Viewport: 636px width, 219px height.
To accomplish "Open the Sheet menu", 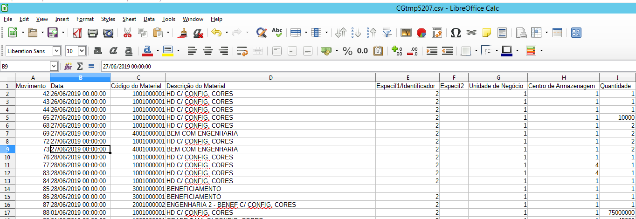I will (130, 19).
